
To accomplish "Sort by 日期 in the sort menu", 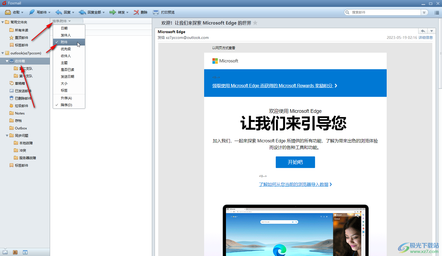I will click(64, 28).
